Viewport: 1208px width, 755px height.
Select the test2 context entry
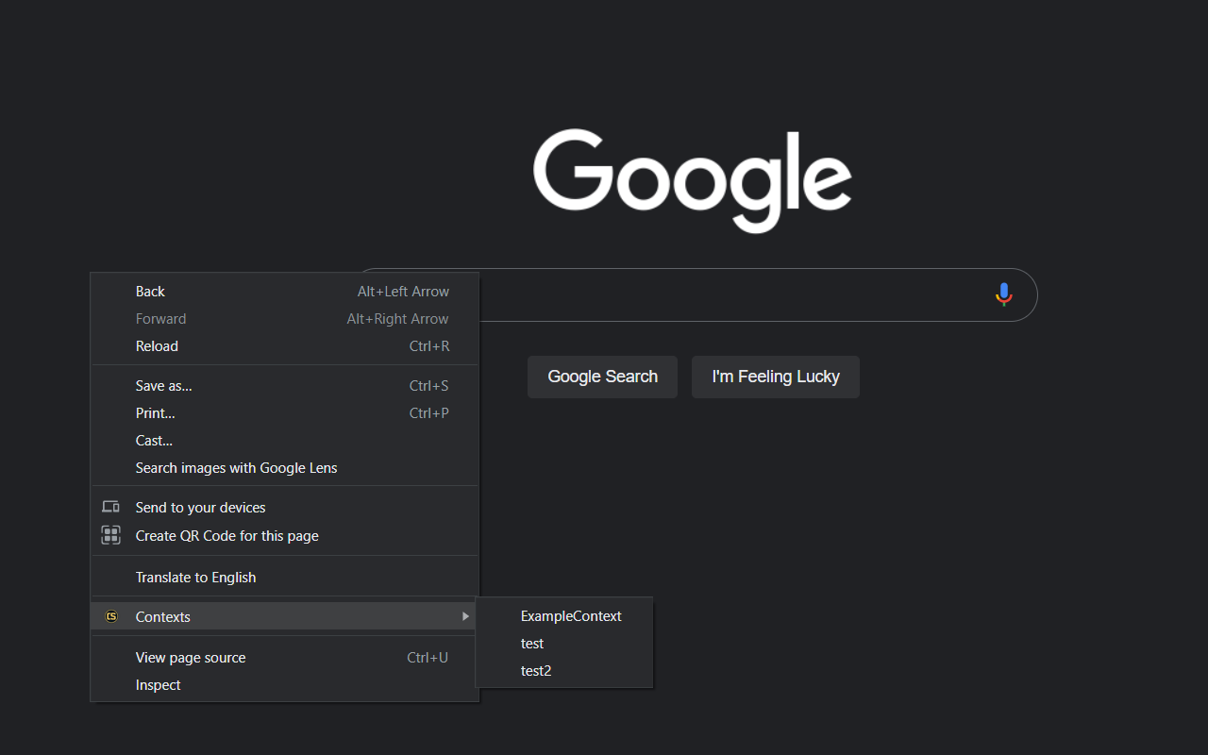[564, 671]
